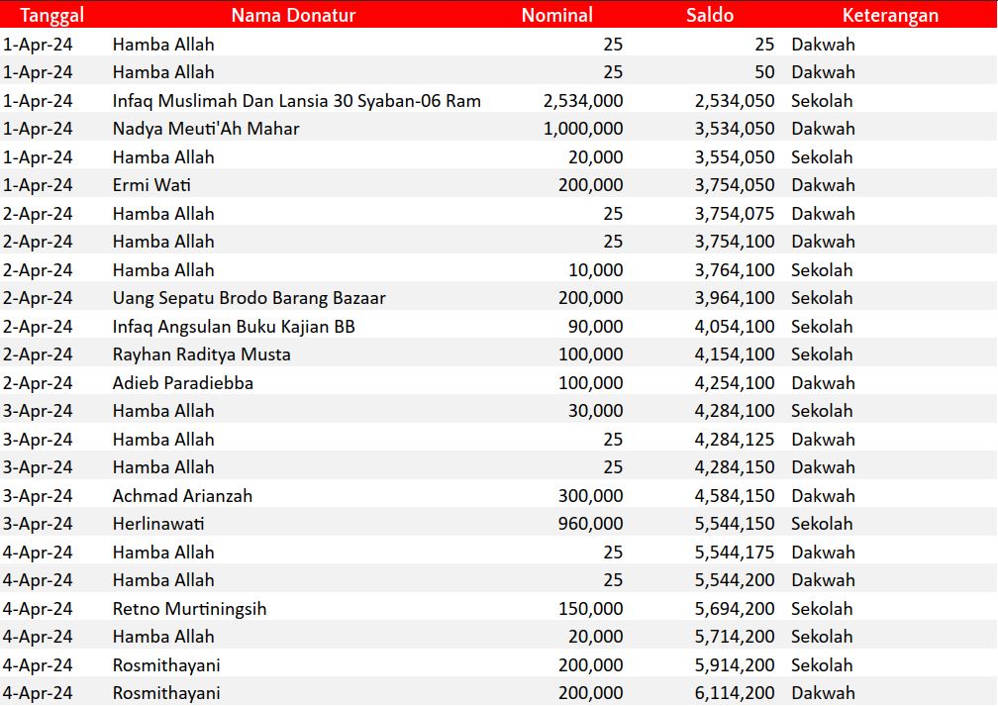The height and width of the screenshot is (706, 998).
Task: Select the Saldo header cell
Action: click(x=710, y=15)
